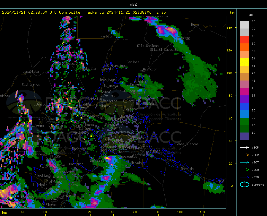Click the 140 km vertical axis tick

tap(229, 28)
